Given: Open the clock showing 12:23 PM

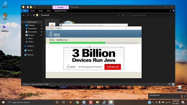Looking at the screenshot, I should [176, 102].
